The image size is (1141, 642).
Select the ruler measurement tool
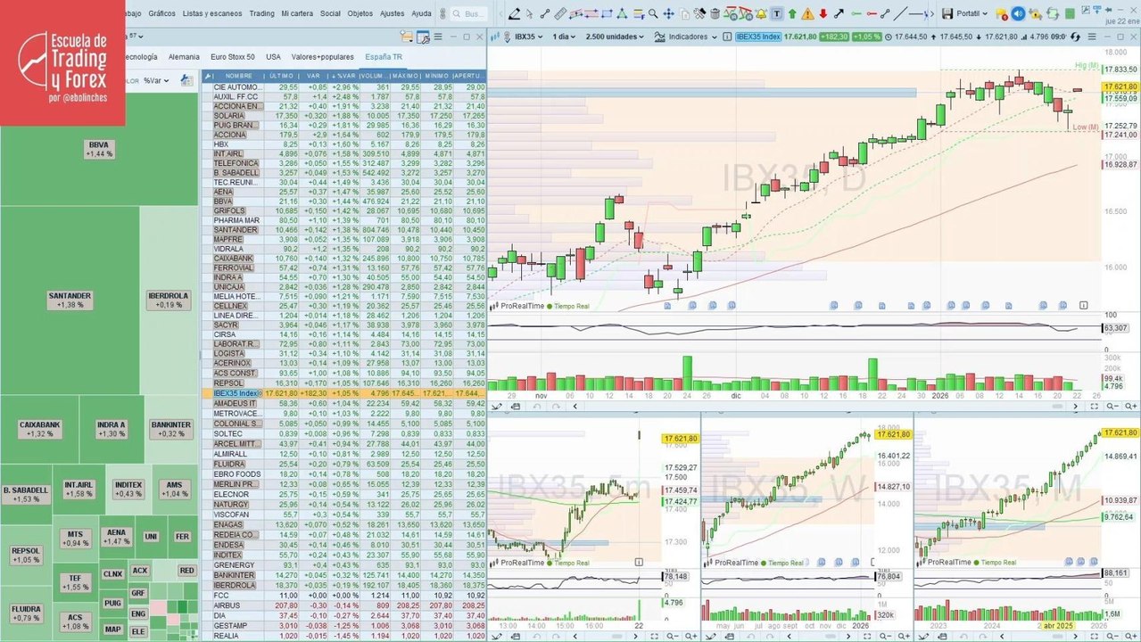coord(561,13)
